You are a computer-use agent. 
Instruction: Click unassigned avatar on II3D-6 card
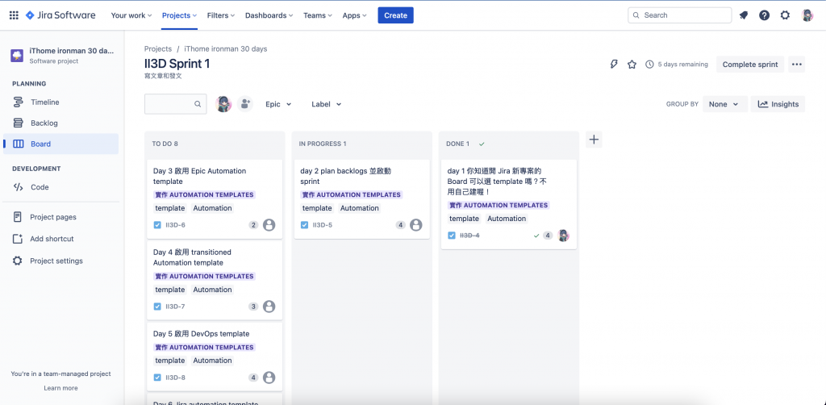pos(269,225)
